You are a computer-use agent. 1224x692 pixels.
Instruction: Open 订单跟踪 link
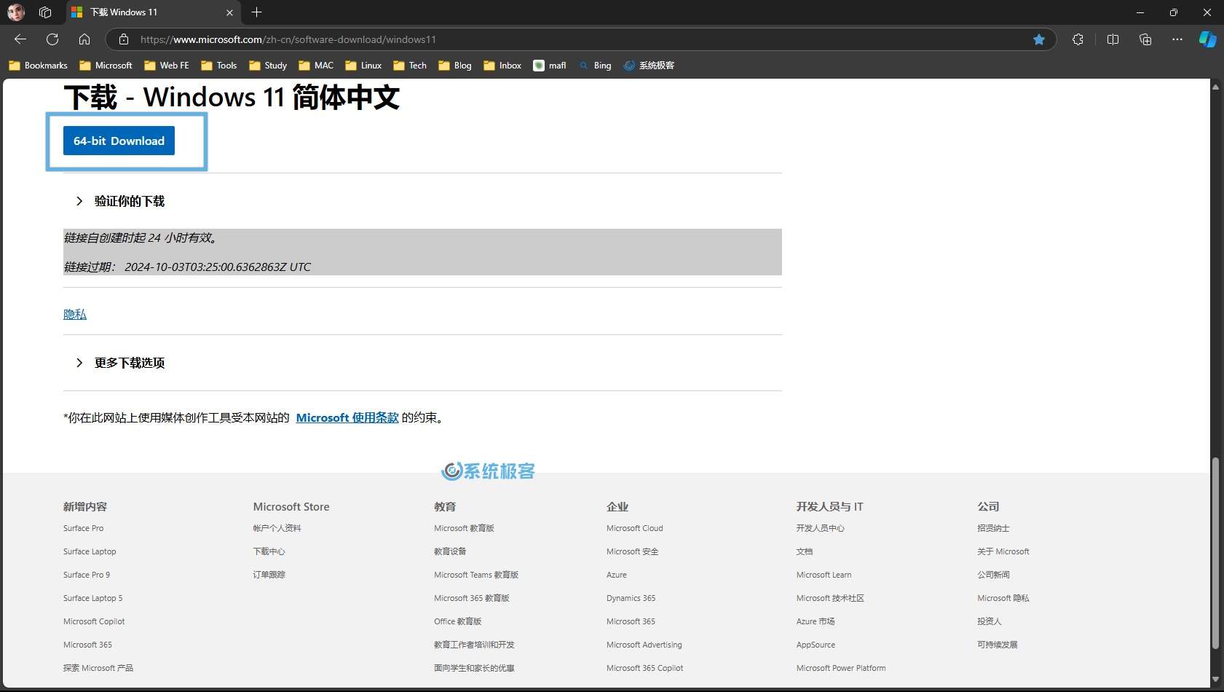[x=269, y=575]
